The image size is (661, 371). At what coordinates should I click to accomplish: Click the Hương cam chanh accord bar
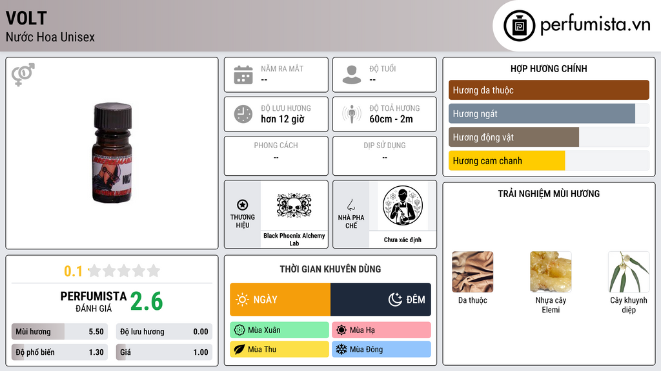(x=549, y=160)
